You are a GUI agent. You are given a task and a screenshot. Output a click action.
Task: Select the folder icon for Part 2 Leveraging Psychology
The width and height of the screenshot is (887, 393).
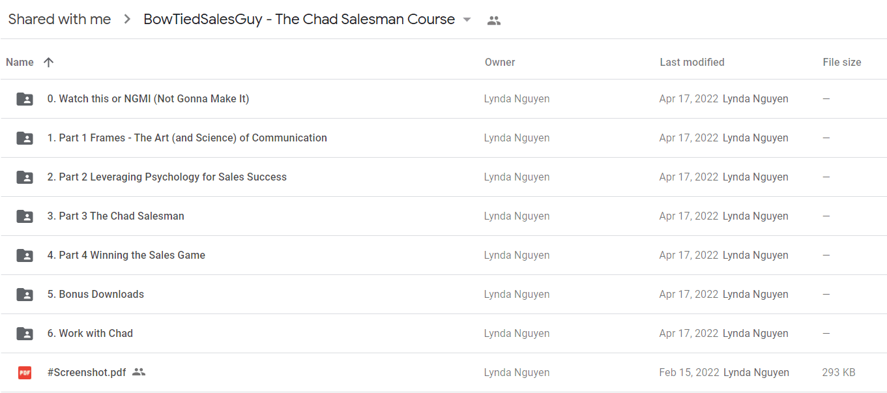[x=25, y=177]
